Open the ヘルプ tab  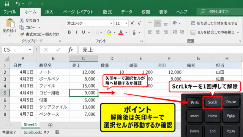(x=182, y=12)
